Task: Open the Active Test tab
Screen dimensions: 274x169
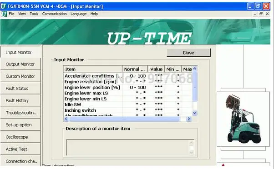Action: click(20, 149)
